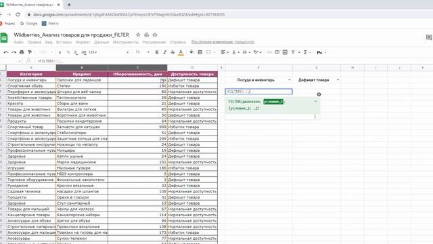Reload the browser page

pos(18,14)
